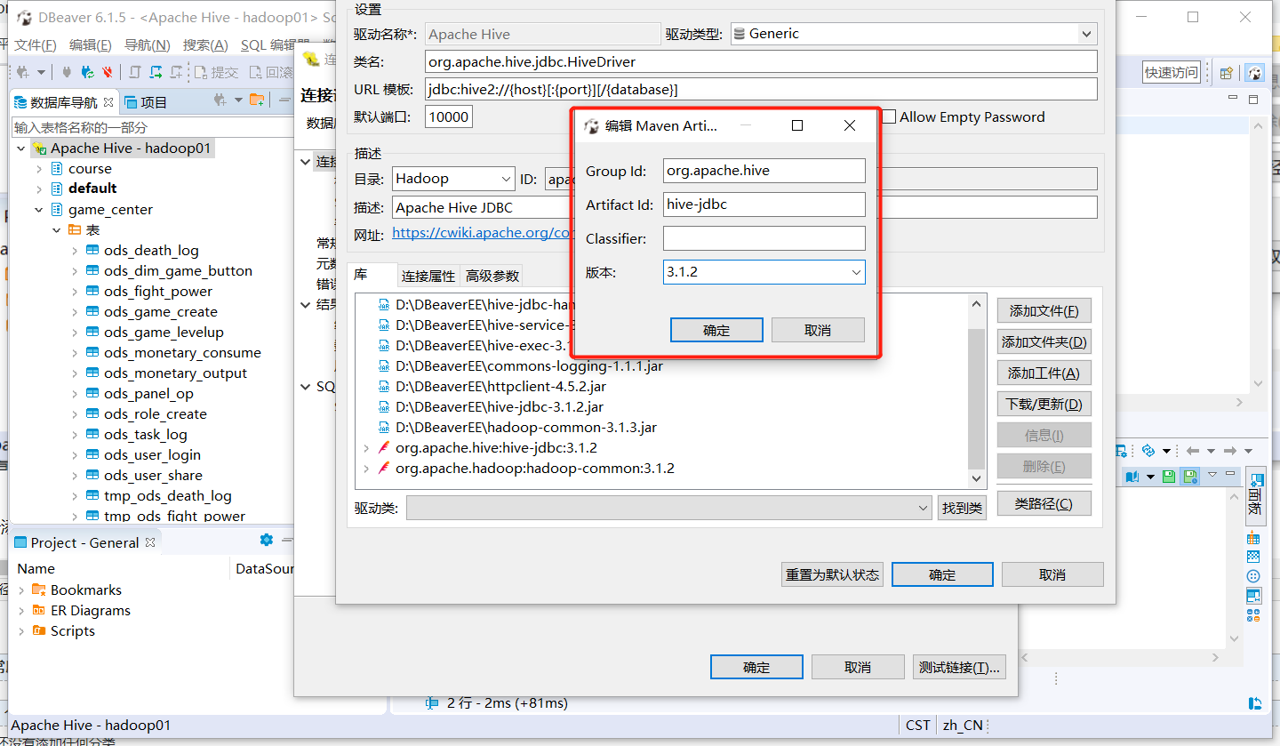The height and width of the screenshot is (746, 1280).
Task: Open the gear settings icon in Project panel
Action: coord(266,540)
